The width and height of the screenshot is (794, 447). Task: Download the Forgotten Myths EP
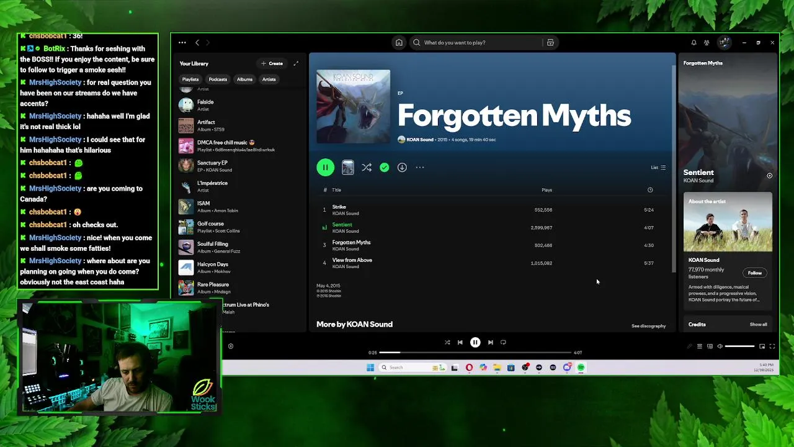click(x=402, y=167)
